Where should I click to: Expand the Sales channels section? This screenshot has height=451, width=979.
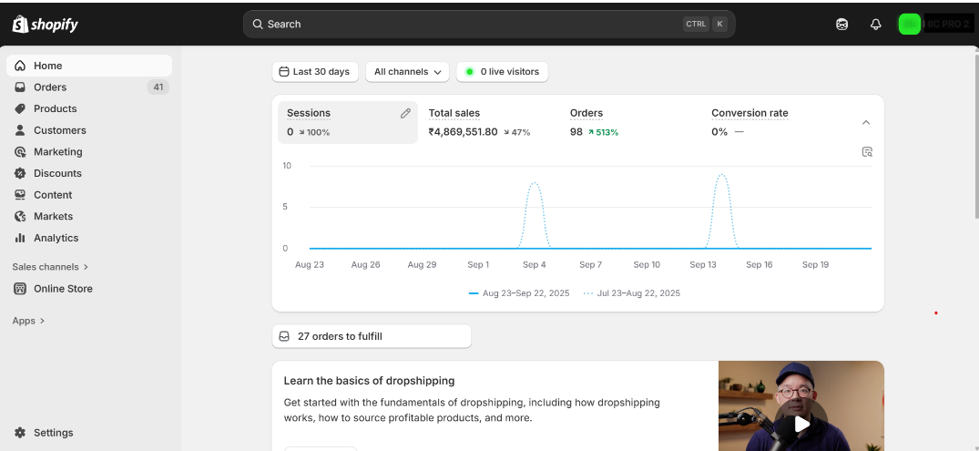(50, 267)
